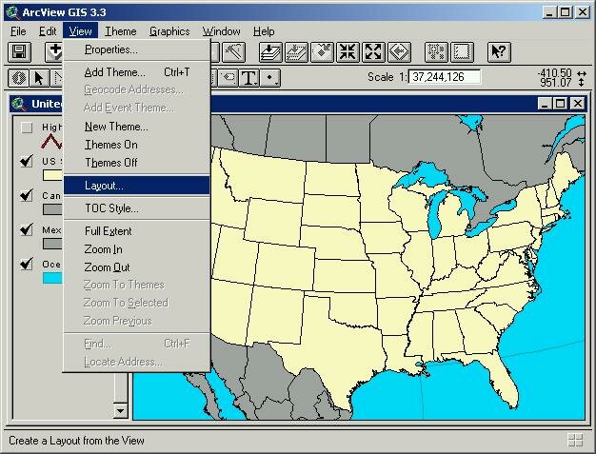
Task: Minimize the ArcView GIS 3.3 main window
Action: [x=548, y=12]
